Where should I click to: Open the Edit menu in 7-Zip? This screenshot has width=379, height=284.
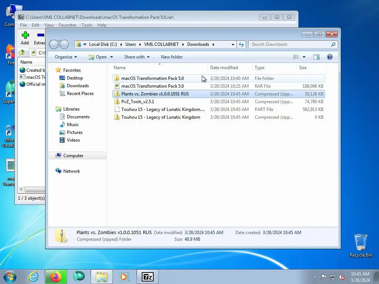pyautogui.click(x=35, y=25)
